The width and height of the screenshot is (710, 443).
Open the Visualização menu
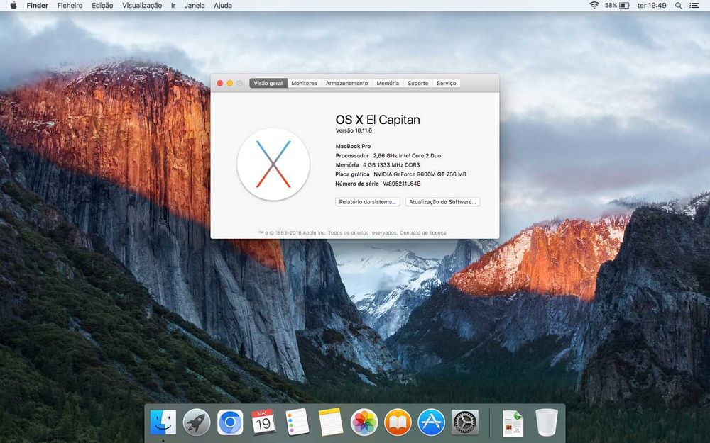click(x=142, y=6)
